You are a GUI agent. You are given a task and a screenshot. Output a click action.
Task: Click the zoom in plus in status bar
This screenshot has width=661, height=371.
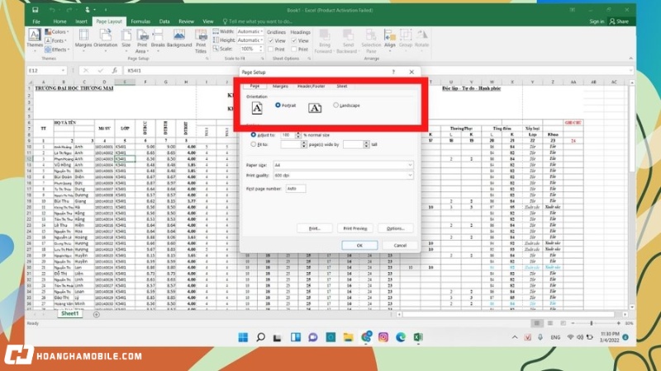[x=618, y=323]
